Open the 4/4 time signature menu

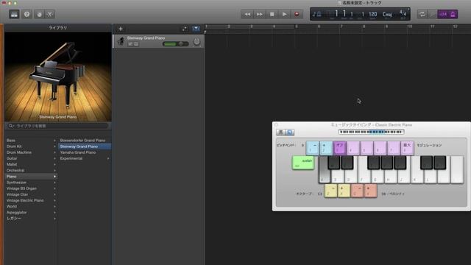403,13
